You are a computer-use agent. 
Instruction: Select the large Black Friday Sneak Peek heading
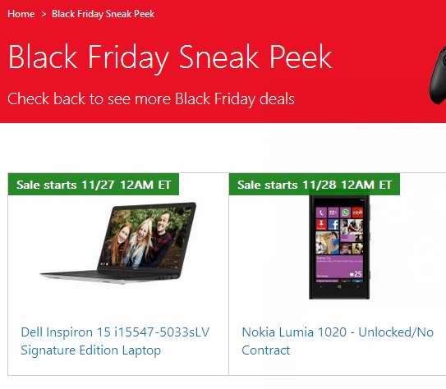point(170,57)
